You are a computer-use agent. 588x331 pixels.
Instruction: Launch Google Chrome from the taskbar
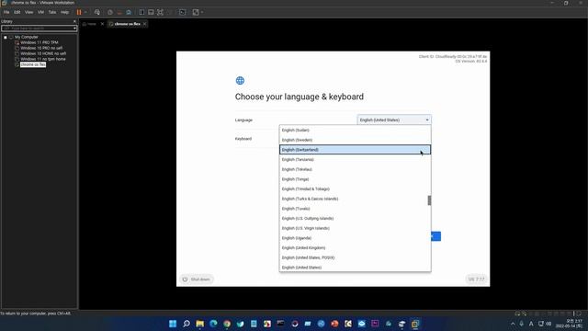click(x=227, y=324)
